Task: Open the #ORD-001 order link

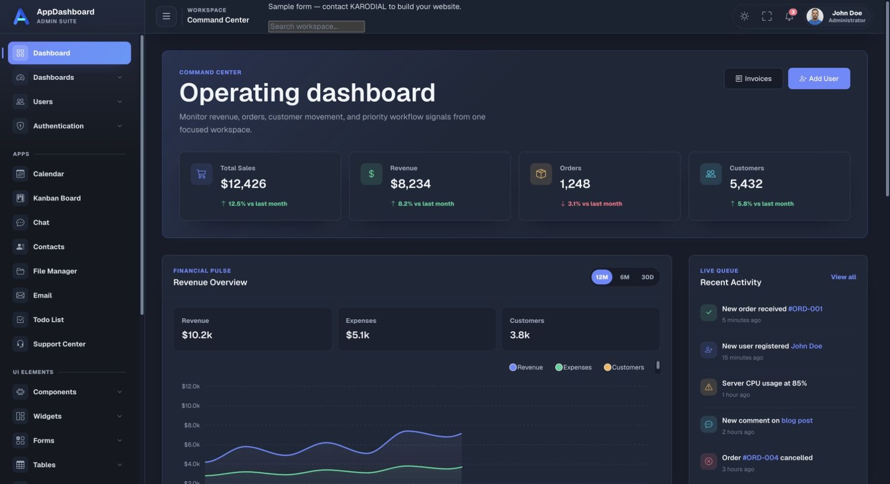Action: click(805, 309)
